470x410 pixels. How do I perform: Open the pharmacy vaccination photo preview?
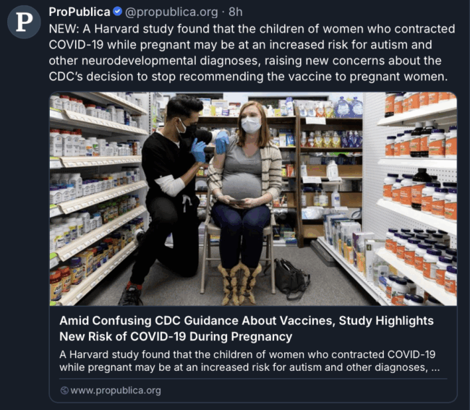pyautogui.click(x=253, y=199)
